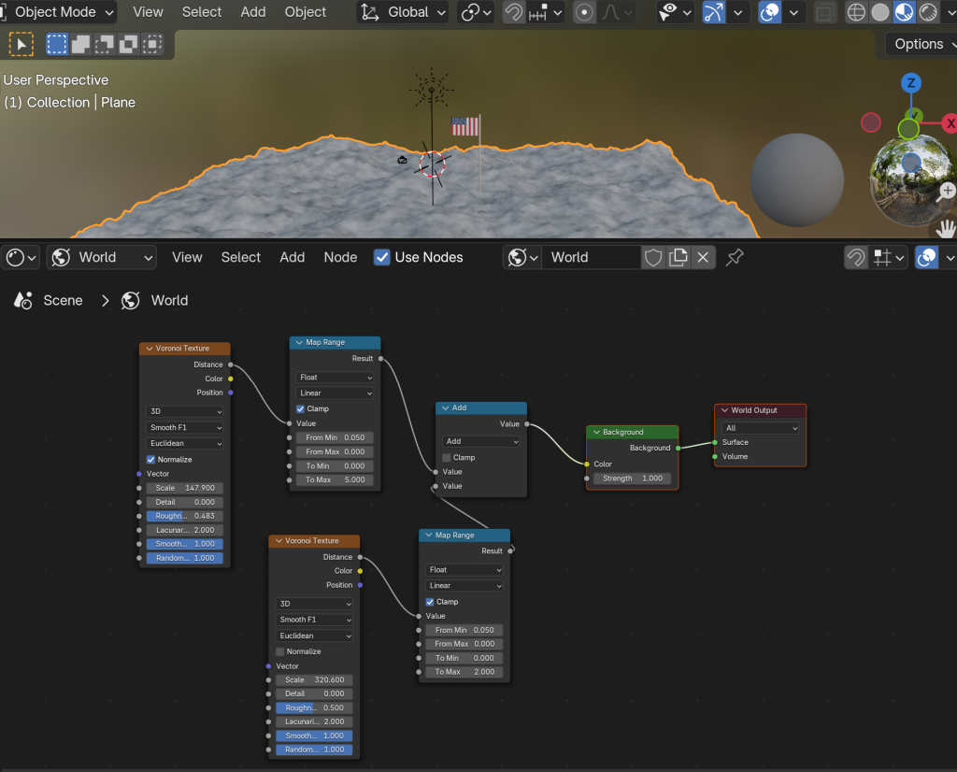Click the Scene breadcrumb in node editor

(63, 300)
